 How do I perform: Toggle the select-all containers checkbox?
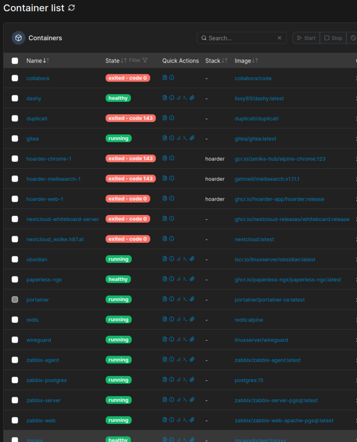(x=15, y=60)
